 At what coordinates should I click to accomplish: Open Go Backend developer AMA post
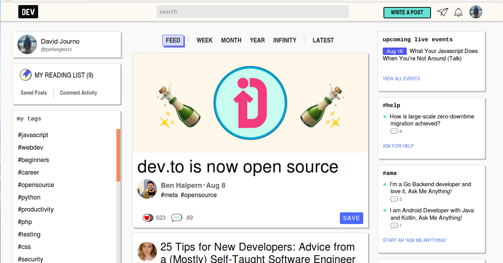click(x=430, y=188)
